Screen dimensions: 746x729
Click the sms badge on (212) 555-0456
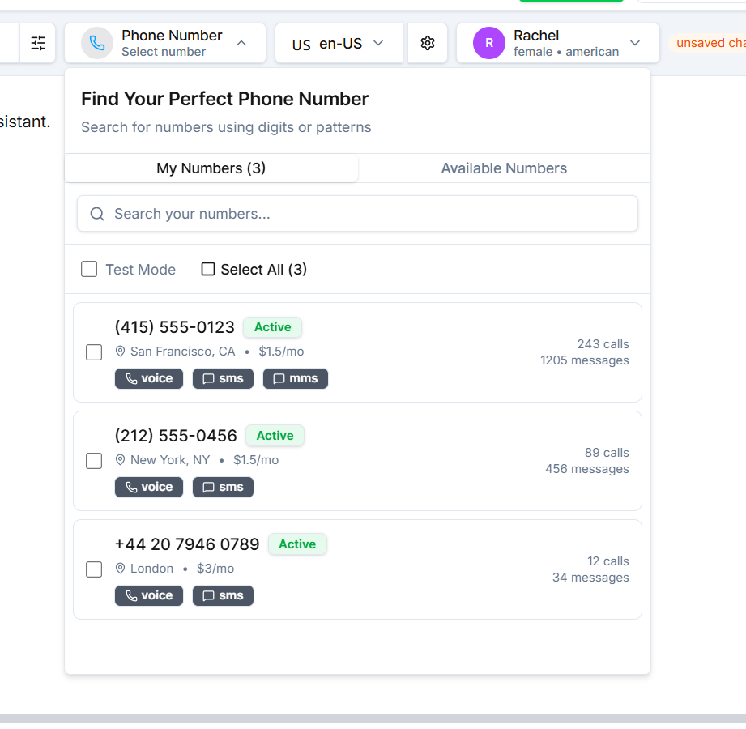coord(223,487)
